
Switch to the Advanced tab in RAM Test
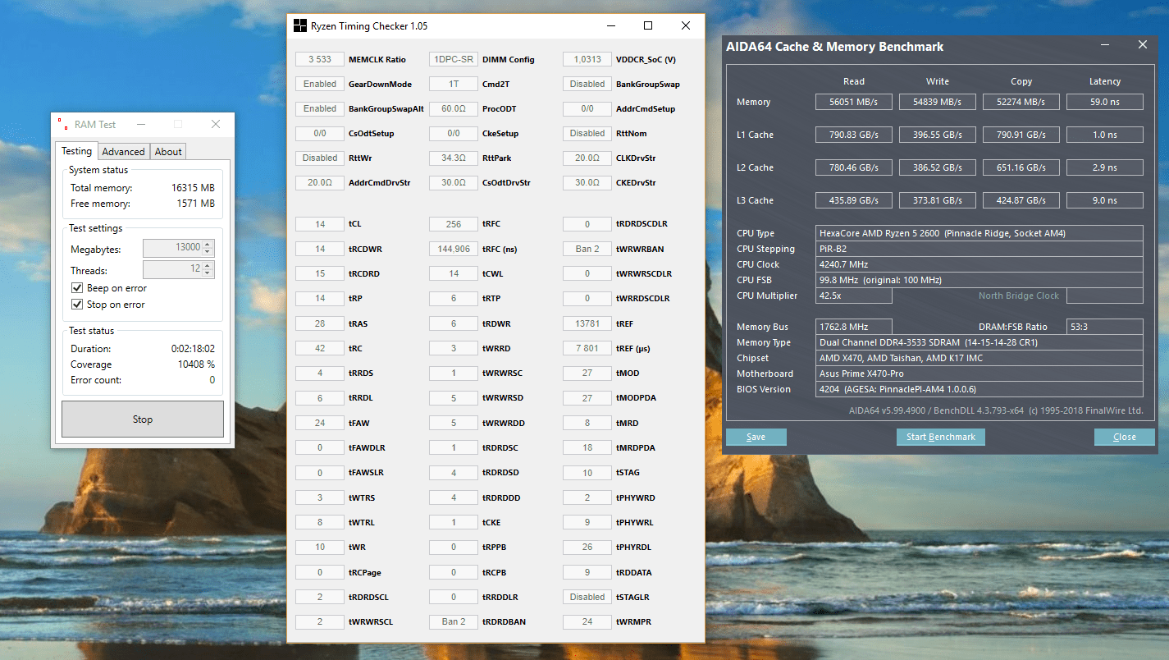[x=123, y=151]
